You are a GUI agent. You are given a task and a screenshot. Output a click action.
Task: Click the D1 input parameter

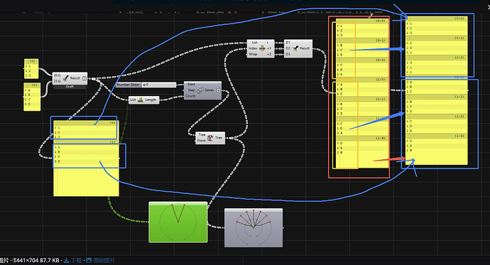point(288,43)
